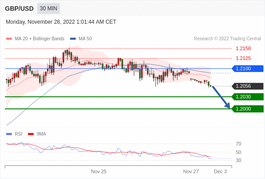Toggle the RSI legend entry
The width and height of the screenshot is (265, 179).
tap(14, 134)
